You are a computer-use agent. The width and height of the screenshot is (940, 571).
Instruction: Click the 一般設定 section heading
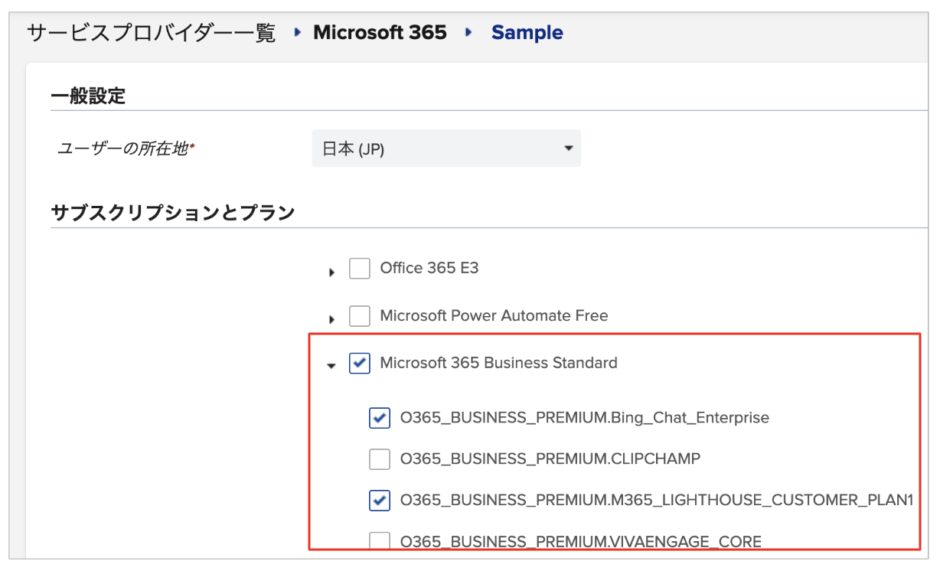88,96
